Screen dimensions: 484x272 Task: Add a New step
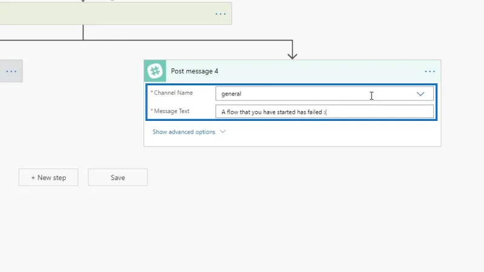(x=48, y=177)
